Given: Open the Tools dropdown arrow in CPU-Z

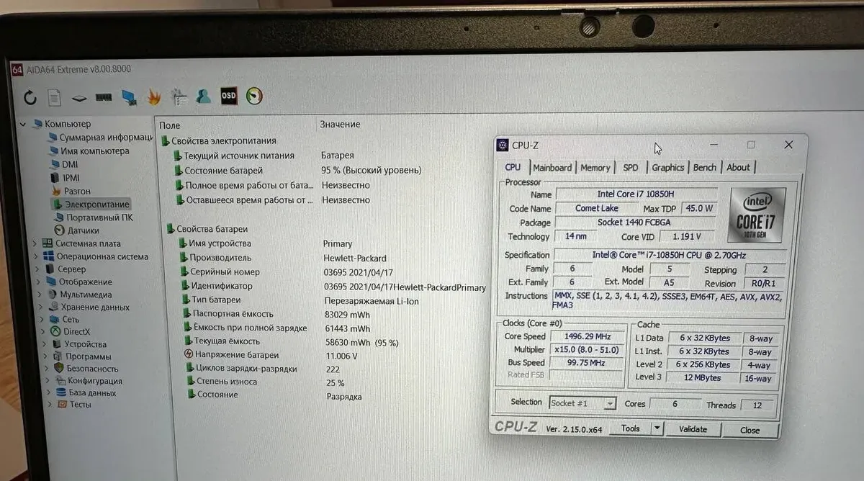Looking at the screenshot, I should pyautogui.click(x=656, y=428).
